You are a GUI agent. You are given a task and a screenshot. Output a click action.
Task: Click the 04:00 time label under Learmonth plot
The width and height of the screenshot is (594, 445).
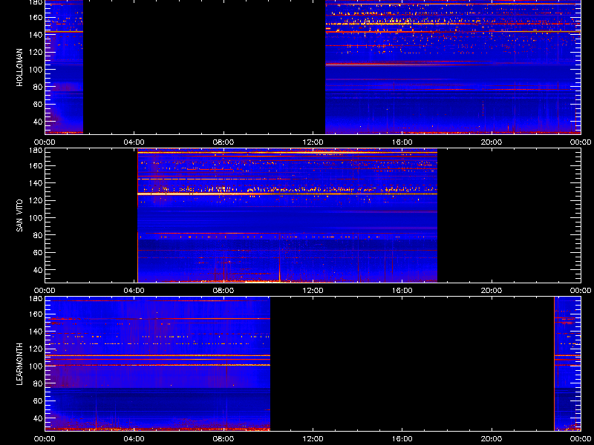click(x=134, y=439)
